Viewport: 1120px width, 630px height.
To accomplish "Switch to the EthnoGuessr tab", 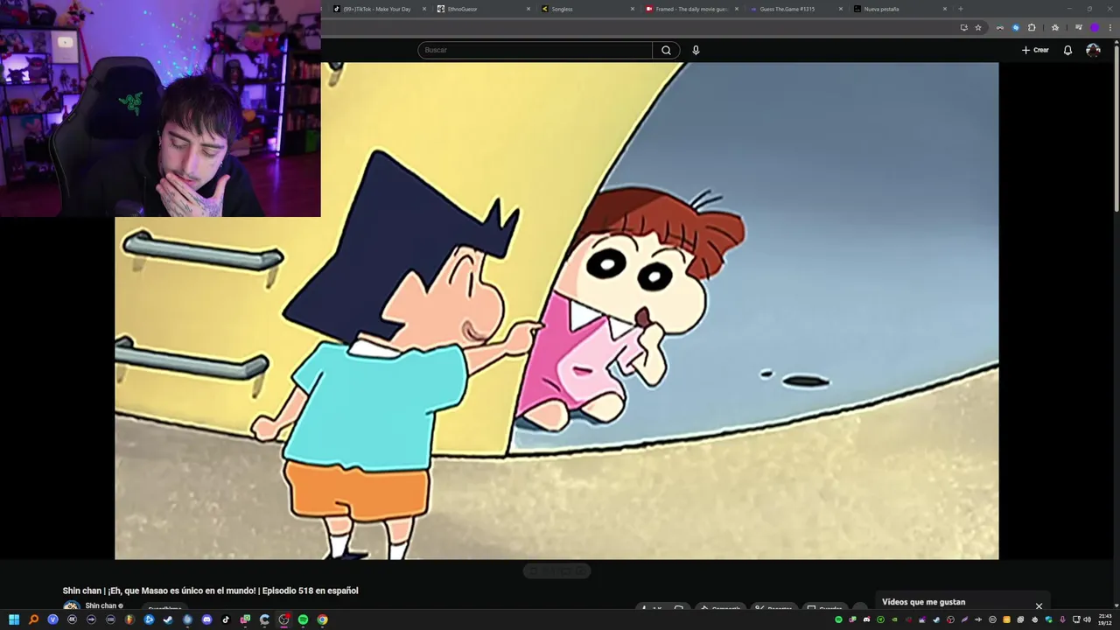I will point(483,9).
